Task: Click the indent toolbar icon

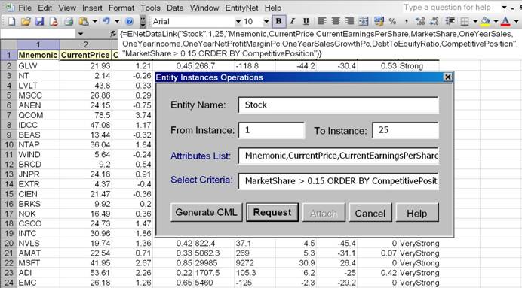Action: coord(450,22)
